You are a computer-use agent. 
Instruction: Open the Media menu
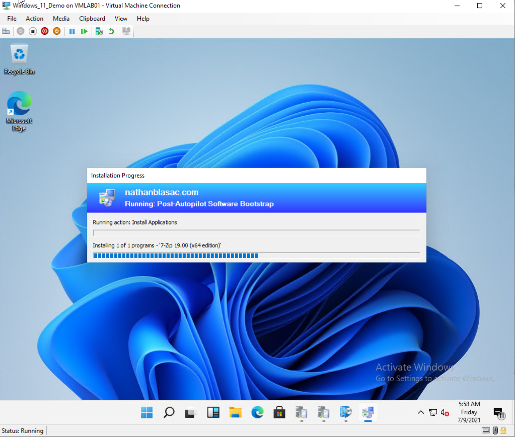tap(61, 19)
